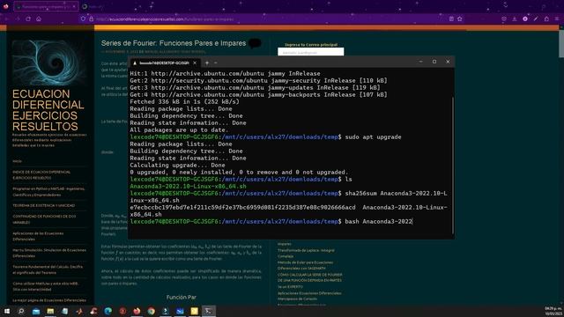Viewport: 564px width, 317px height.
Task: Open Windows Terminal profile dropdown arrow
Action: coord(215,63)
